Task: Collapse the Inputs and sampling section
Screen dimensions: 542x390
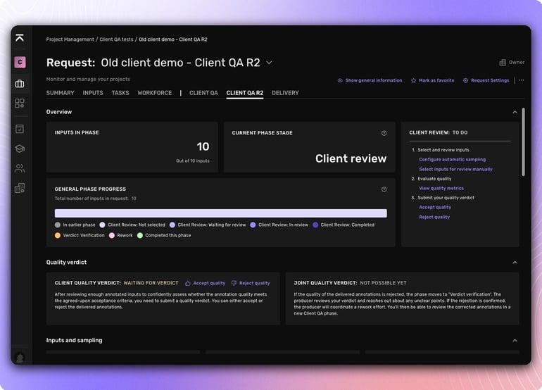Action: click(x=515, y=341)
